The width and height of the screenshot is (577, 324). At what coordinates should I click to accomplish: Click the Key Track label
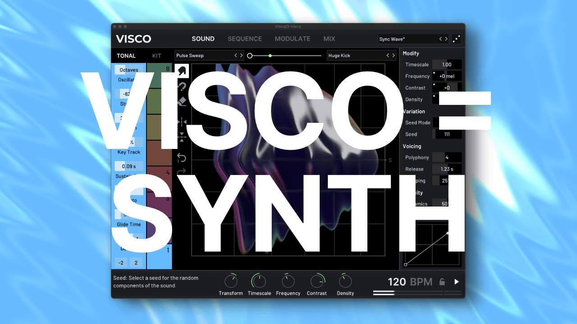pos(129,152)
